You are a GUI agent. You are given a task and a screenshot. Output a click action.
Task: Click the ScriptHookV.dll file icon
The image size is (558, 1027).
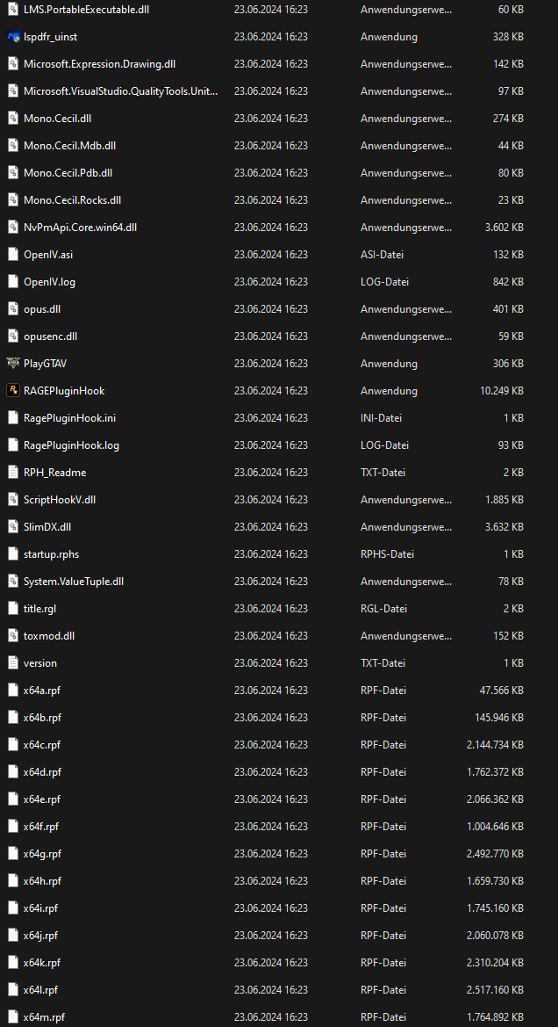(x=13, y=499)
